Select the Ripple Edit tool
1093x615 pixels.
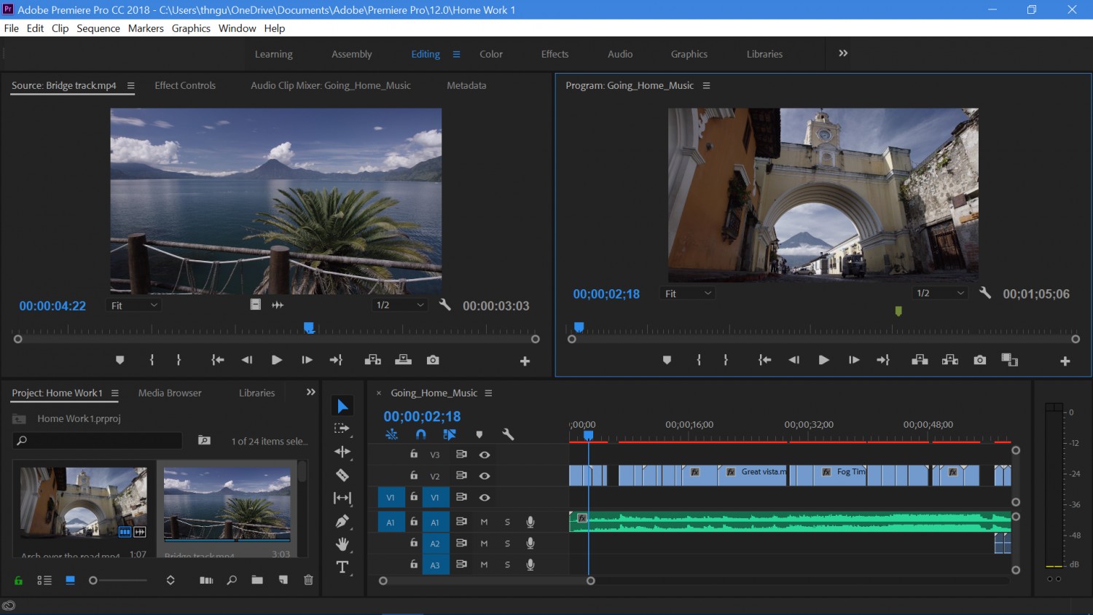(342, 452)
